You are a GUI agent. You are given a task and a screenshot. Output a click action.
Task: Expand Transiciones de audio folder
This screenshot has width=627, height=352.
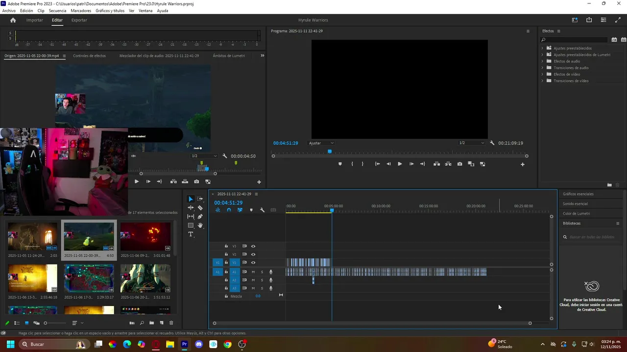[542, 67]
